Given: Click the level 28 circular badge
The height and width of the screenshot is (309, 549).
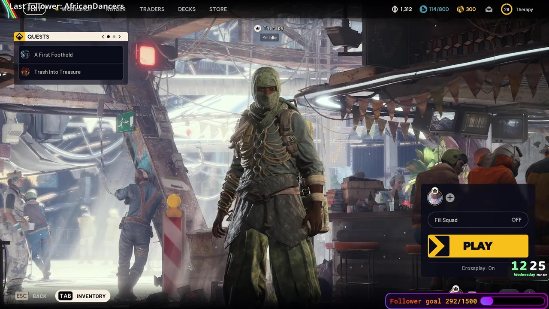Looking at the screenshot, I should coord(507,9).
